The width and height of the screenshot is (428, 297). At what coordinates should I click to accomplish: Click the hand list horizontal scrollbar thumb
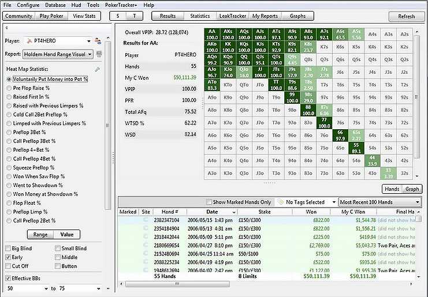coord(177,284)
